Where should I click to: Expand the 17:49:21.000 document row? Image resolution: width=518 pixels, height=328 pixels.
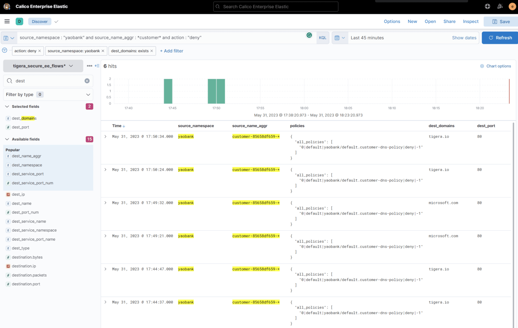pyautogui.click(x=105, y=236)
